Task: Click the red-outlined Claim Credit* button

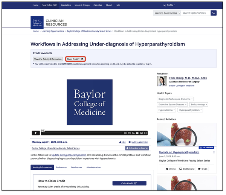Action: pos(75,59)
